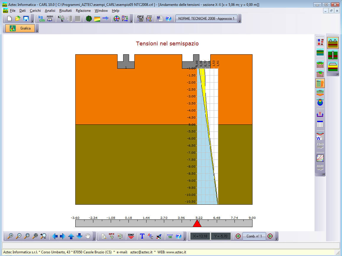342x256 pixels.
Task: Click the zoom in magnifier icon
Action: [x=11, y=236]
